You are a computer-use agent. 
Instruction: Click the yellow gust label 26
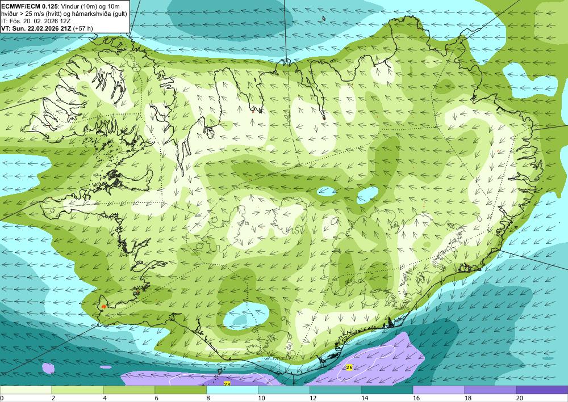(349, 367)
